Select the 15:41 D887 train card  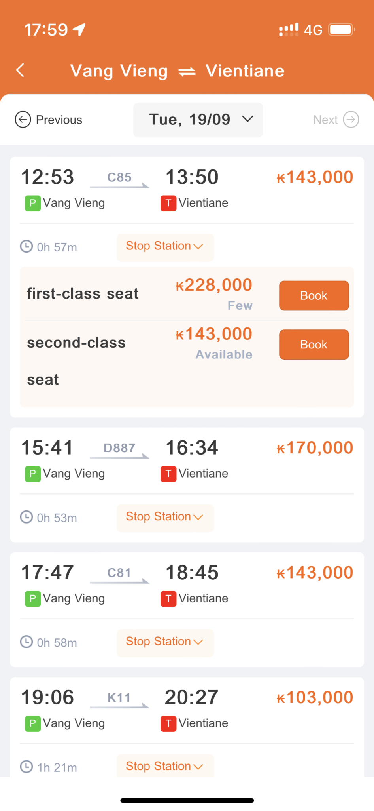click(187, 461)
